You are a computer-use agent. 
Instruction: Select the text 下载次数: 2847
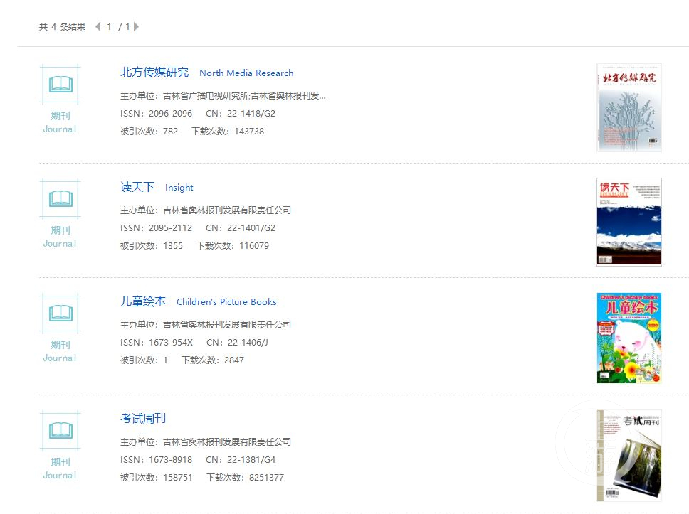point(213,360)
